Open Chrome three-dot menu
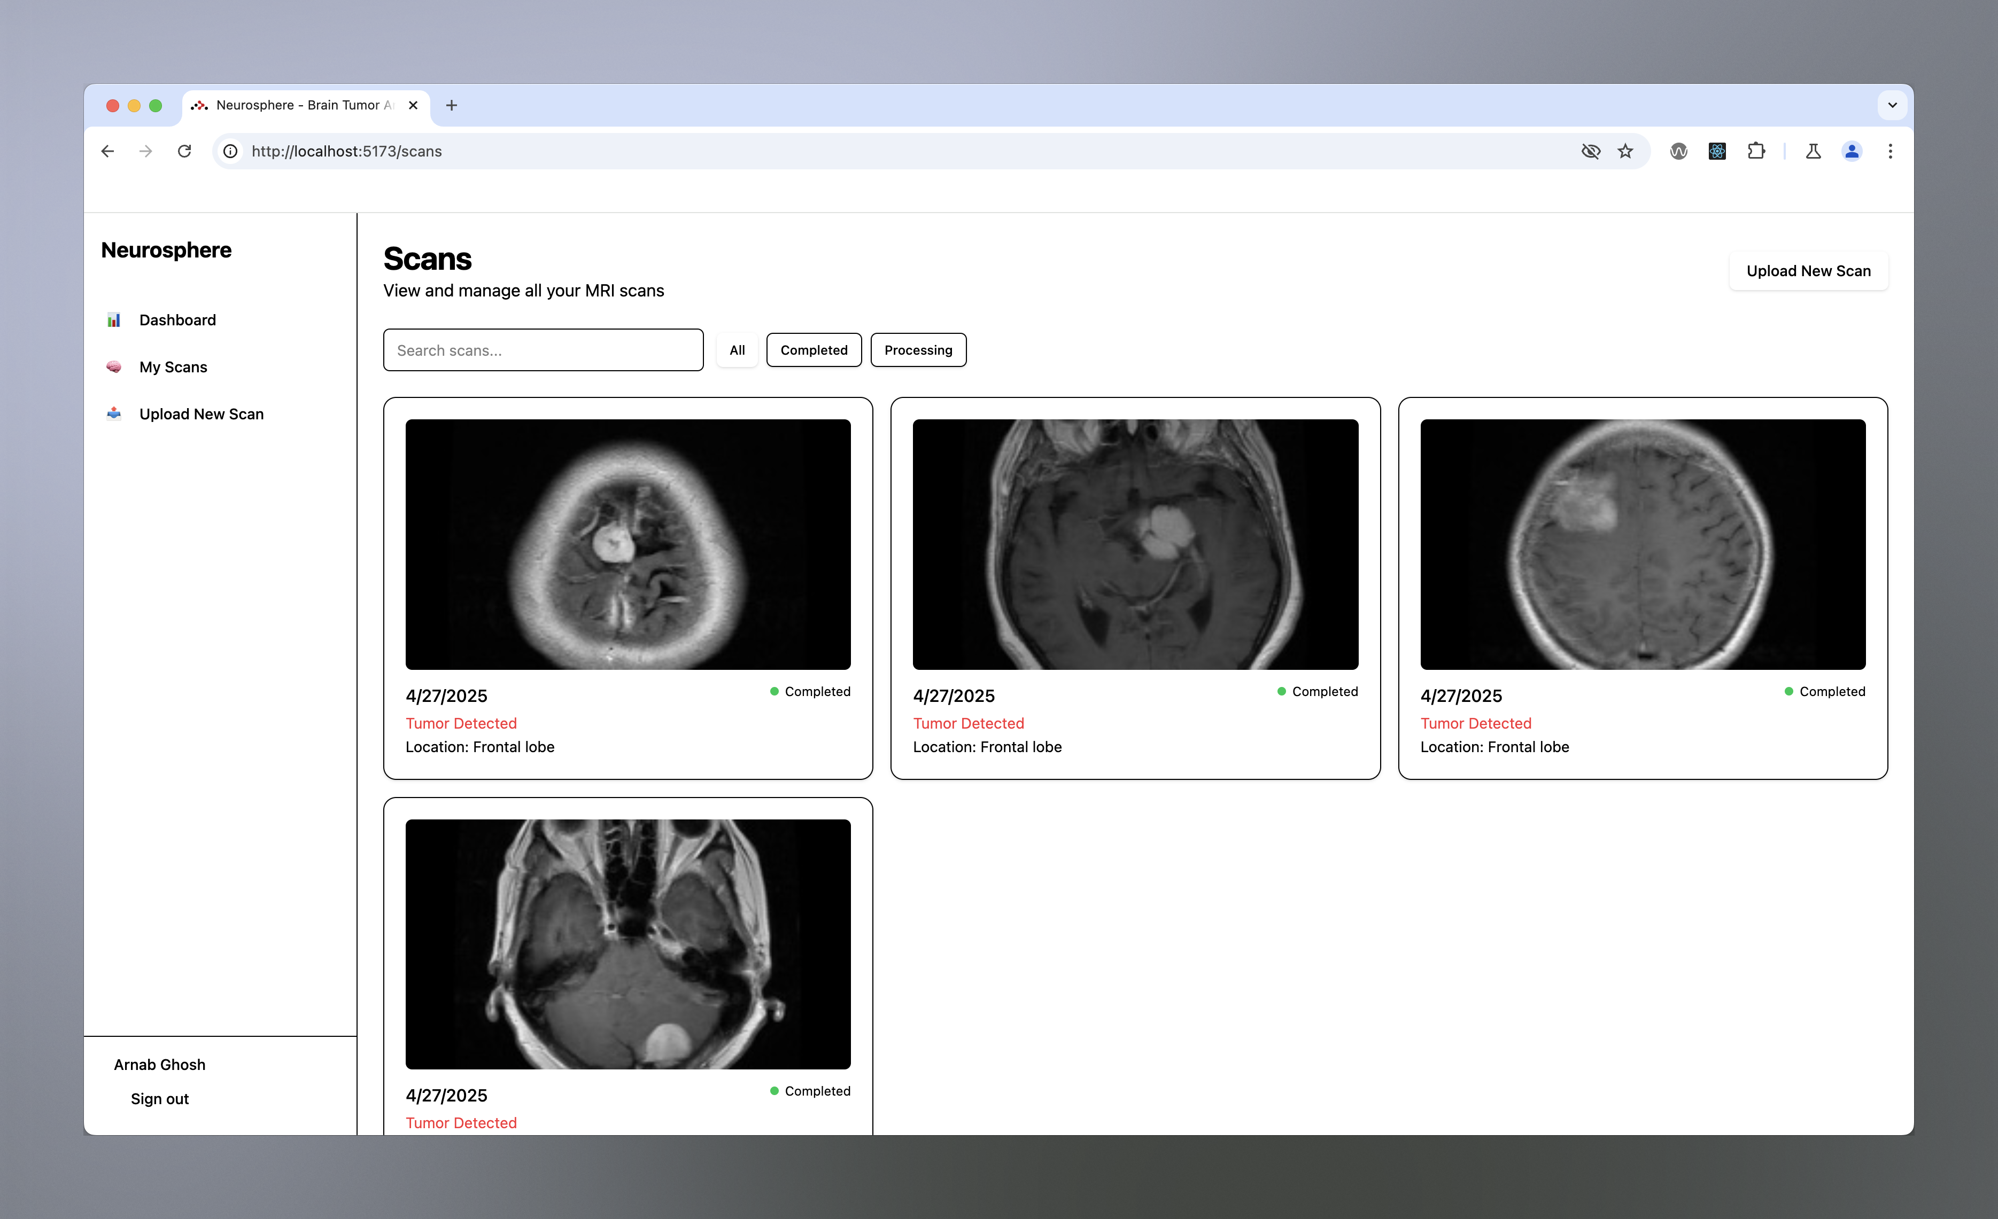This screenshot has width=1998, height=1219. click(1889, 152)
